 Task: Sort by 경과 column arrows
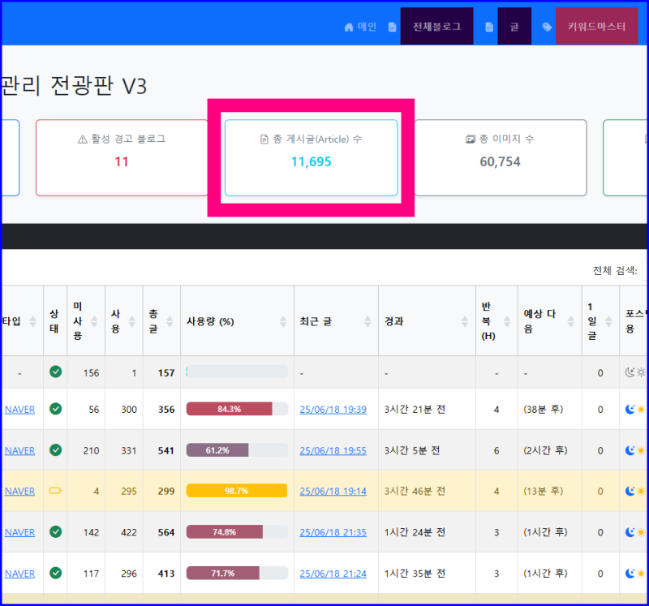(x=465, y=321)
